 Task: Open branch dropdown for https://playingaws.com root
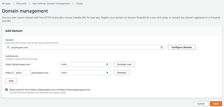point(85,64)
